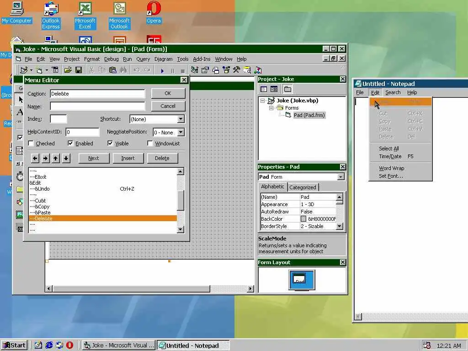The image size is (468, 351).
Task: Switch to the Categorized properties tab
Action: 303,187
